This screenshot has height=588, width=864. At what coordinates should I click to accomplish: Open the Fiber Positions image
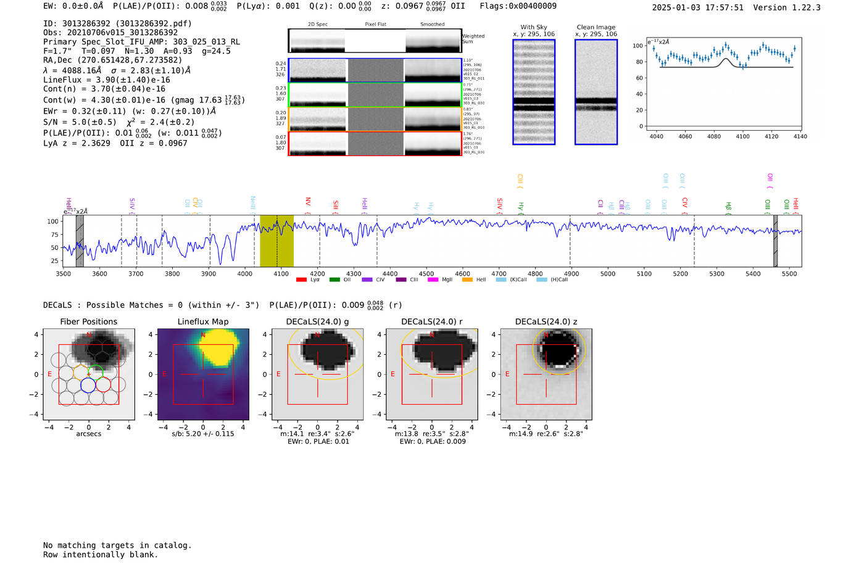89,374
